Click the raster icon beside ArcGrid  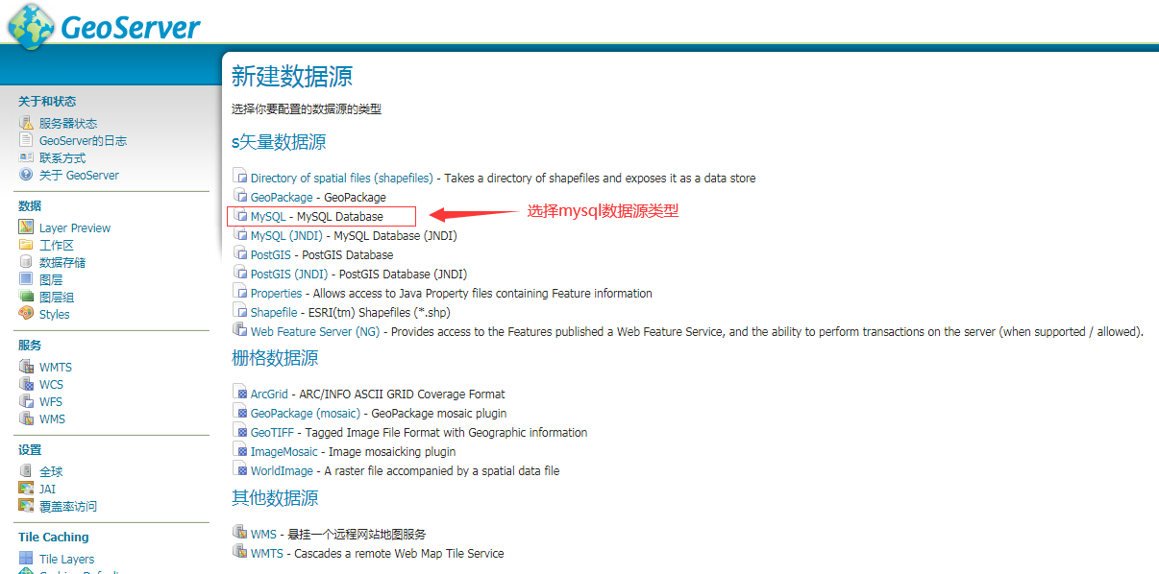[x=240, y=393]
